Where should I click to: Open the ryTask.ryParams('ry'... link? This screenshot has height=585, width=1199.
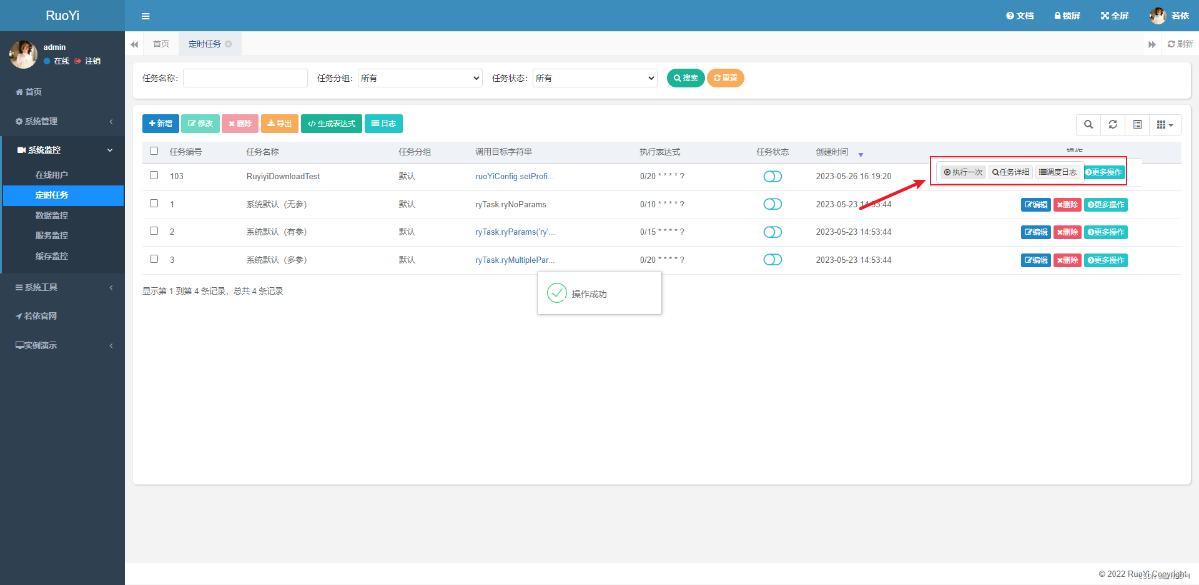tap(515, 232)
